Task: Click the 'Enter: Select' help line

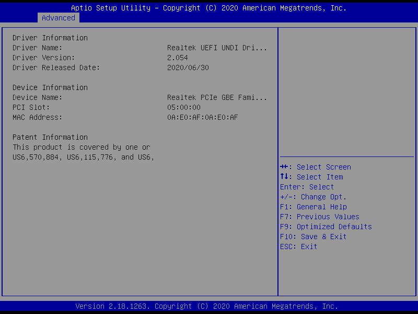Action: [x=307, y=187]
